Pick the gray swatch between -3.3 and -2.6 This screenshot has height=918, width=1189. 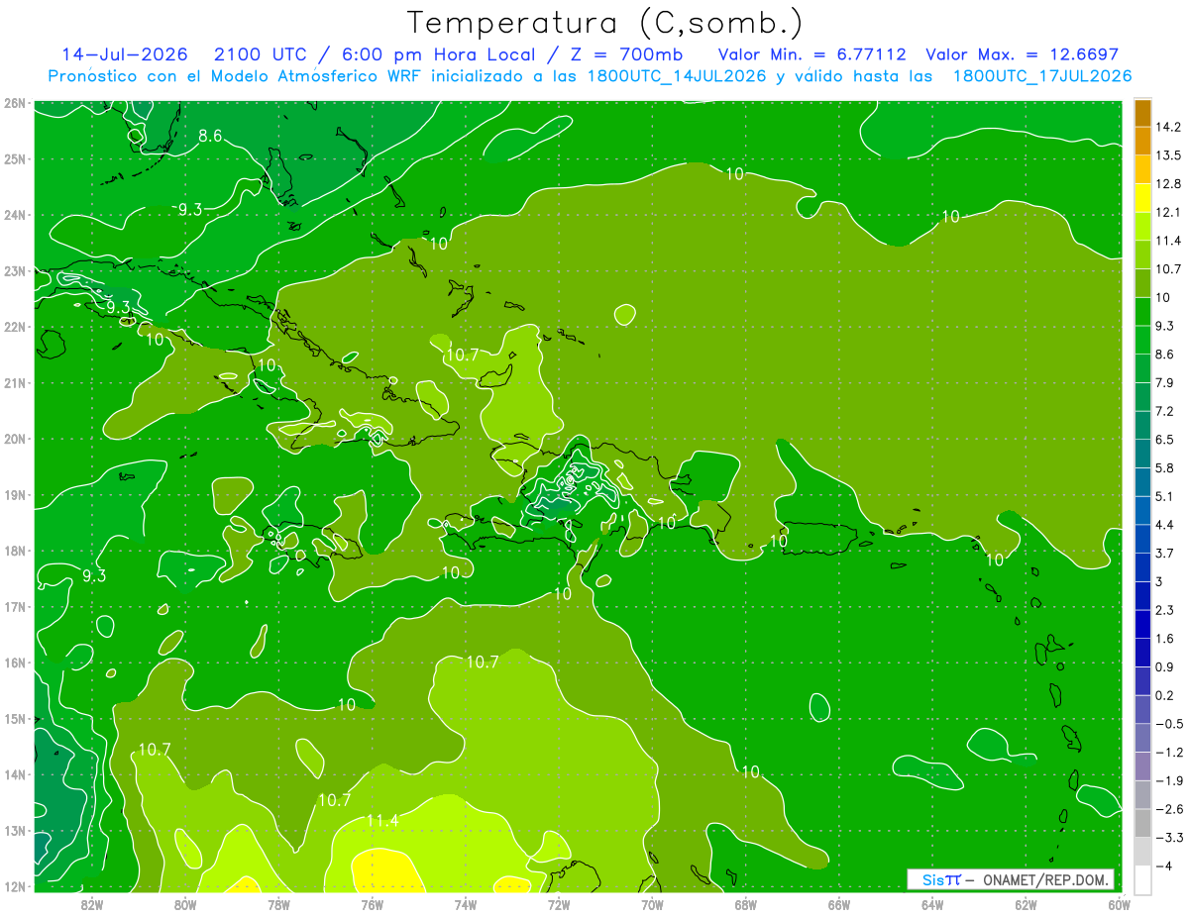(x=1142, y=823)
